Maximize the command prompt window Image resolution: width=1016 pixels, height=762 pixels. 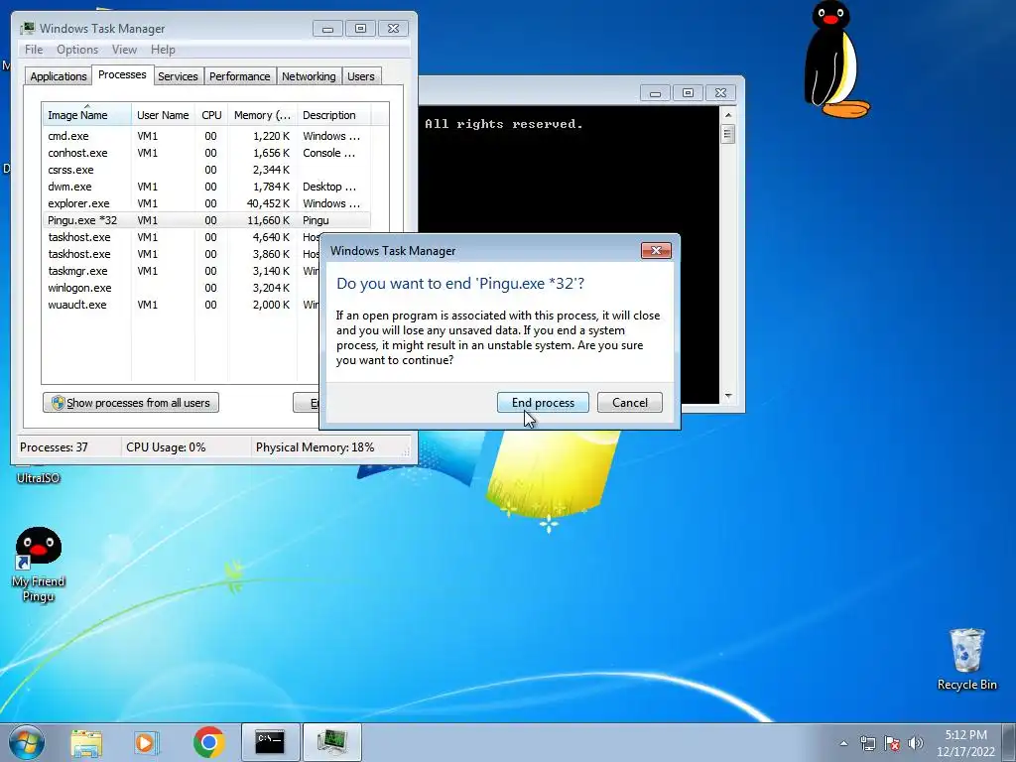[688, 93]
